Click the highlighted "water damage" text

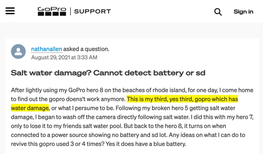click(30, 108)
